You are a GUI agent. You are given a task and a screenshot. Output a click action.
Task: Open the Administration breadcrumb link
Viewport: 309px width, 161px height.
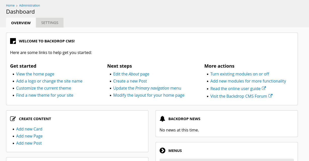pyautogui.click(x=29, y=5)
